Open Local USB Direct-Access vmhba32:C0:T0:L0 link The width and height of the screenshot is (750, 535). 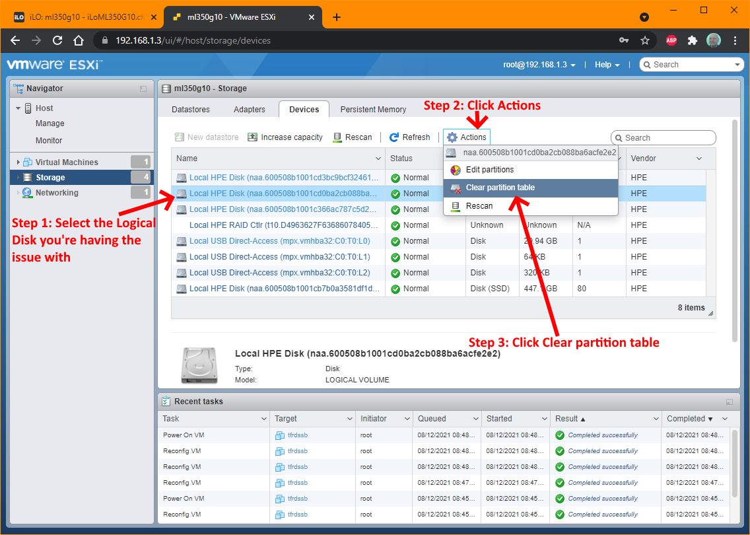click(280, 240)
